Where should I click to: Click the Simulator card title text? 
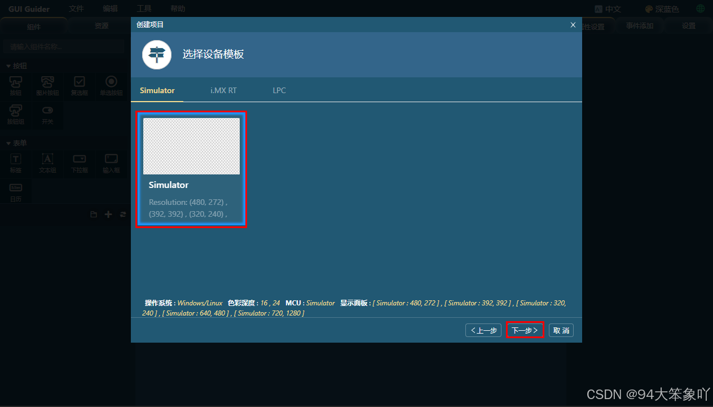(x=169, y=185)
